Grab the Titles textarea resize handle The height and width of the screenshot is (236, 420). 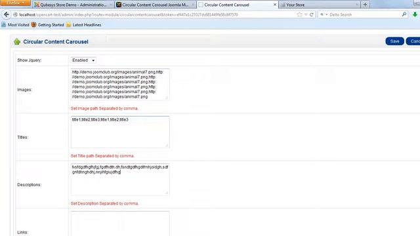[x=167, y=146]
